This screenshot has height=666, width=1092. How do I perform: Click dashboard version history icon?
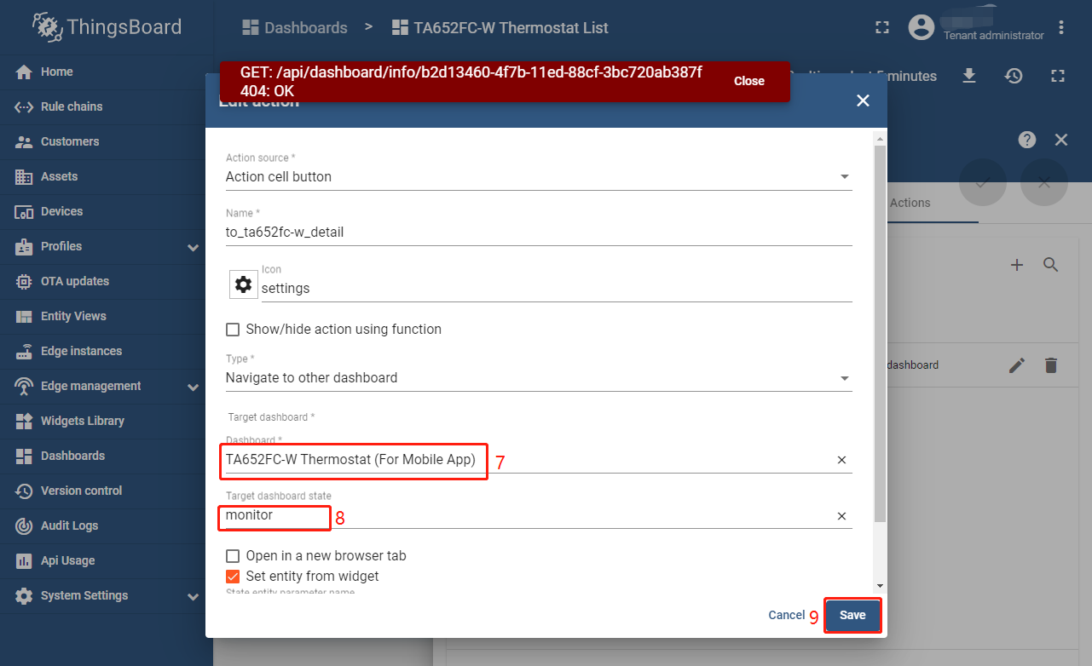tap(1014, 76)
